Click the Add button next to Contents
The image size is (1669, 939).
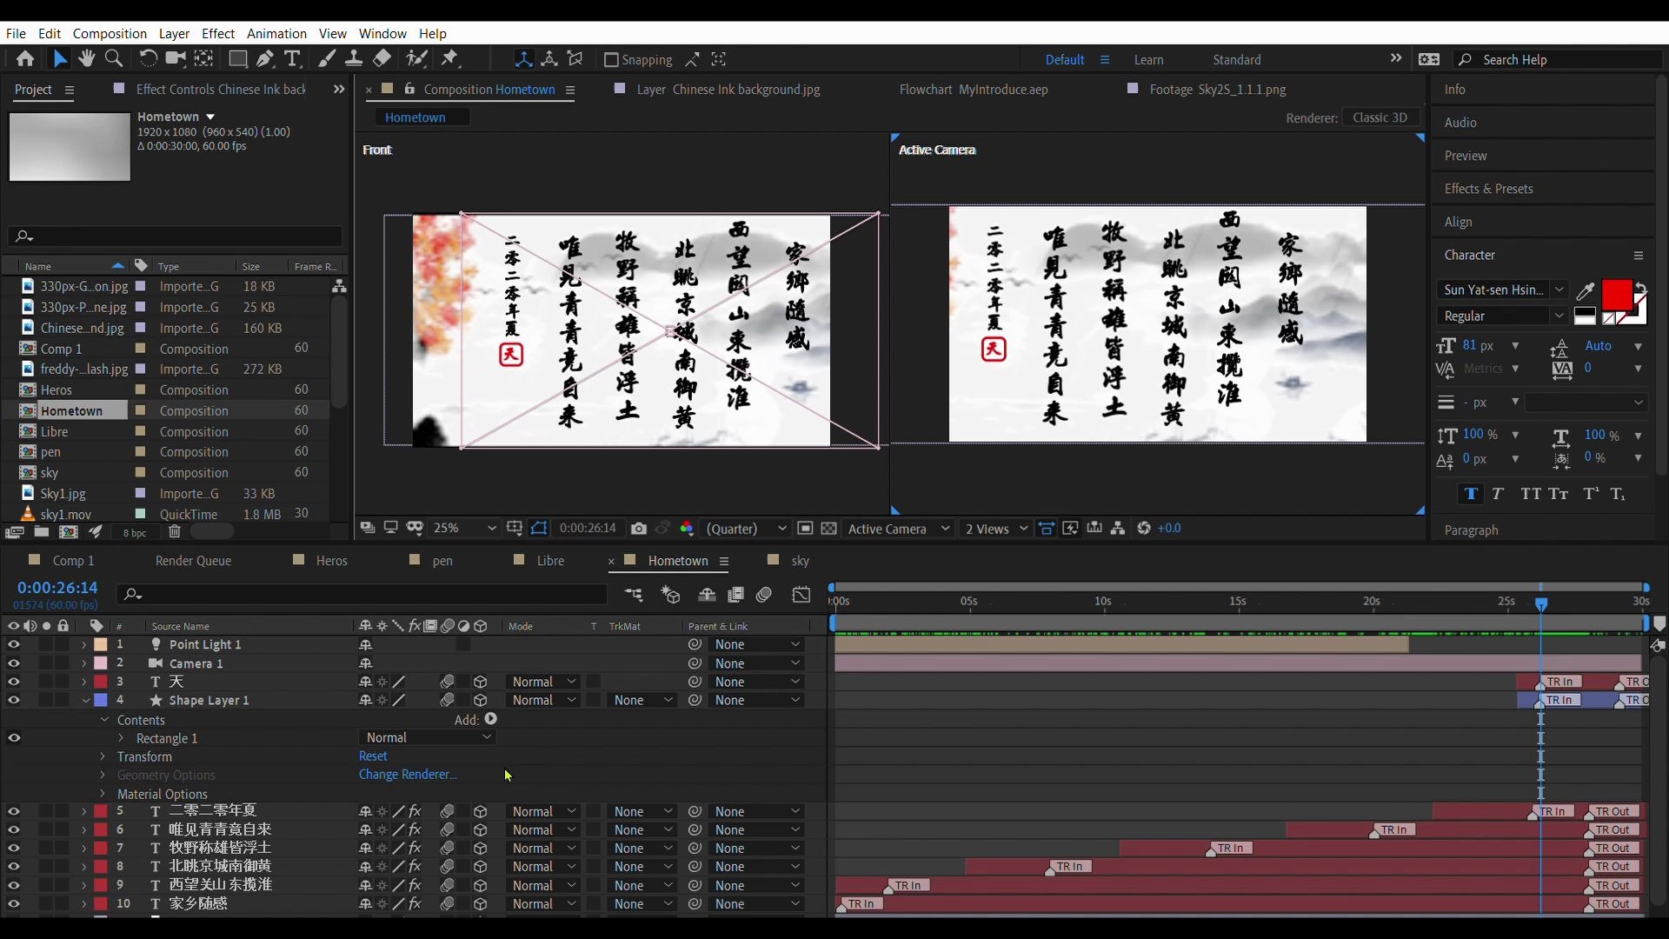coord(490,719)
